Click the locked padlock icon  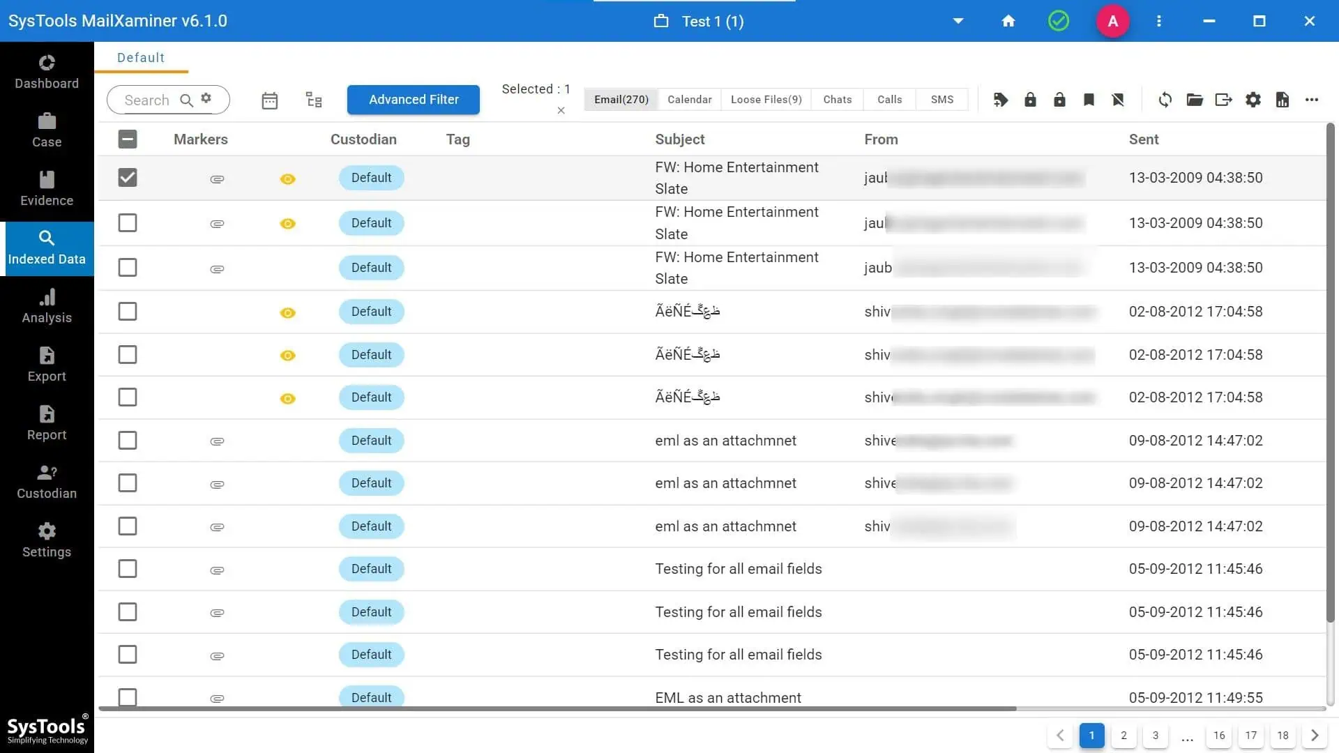(1030, 100)
